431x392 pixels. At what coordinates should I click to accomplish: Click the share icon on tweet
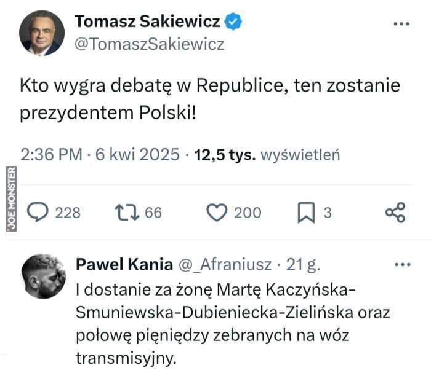(x=395, y=213)
